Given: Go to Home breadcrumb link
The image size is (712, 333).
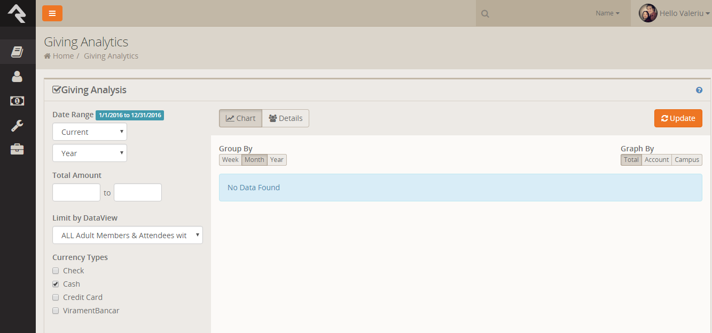Looking at the screenshot, I should [62, 56].
